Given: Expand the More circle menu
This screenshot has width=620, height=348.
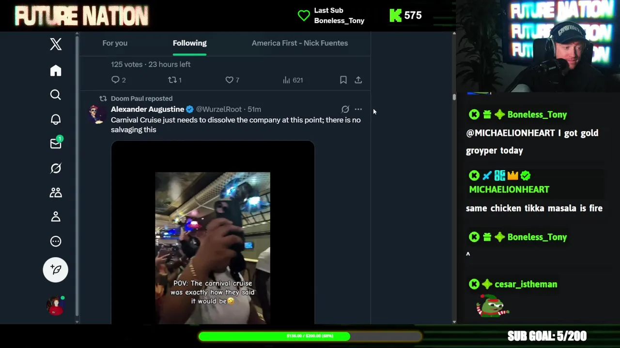Looking at the screenshot, I should 56,241.
